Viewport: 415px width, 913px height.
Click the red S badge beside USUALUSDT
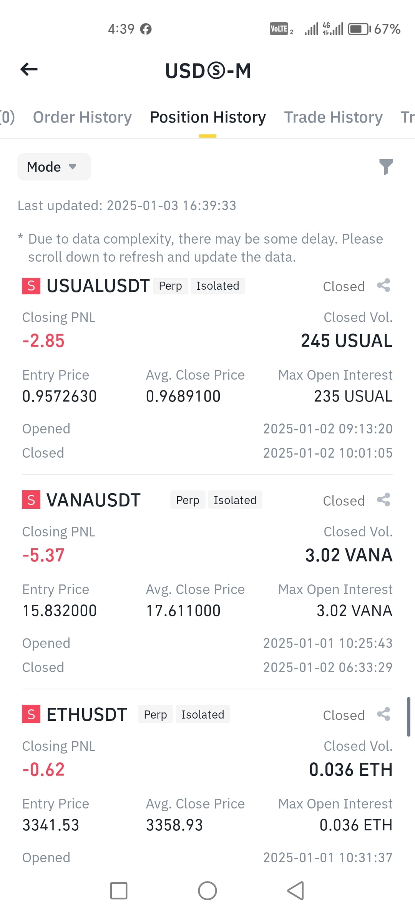point(31,286)
